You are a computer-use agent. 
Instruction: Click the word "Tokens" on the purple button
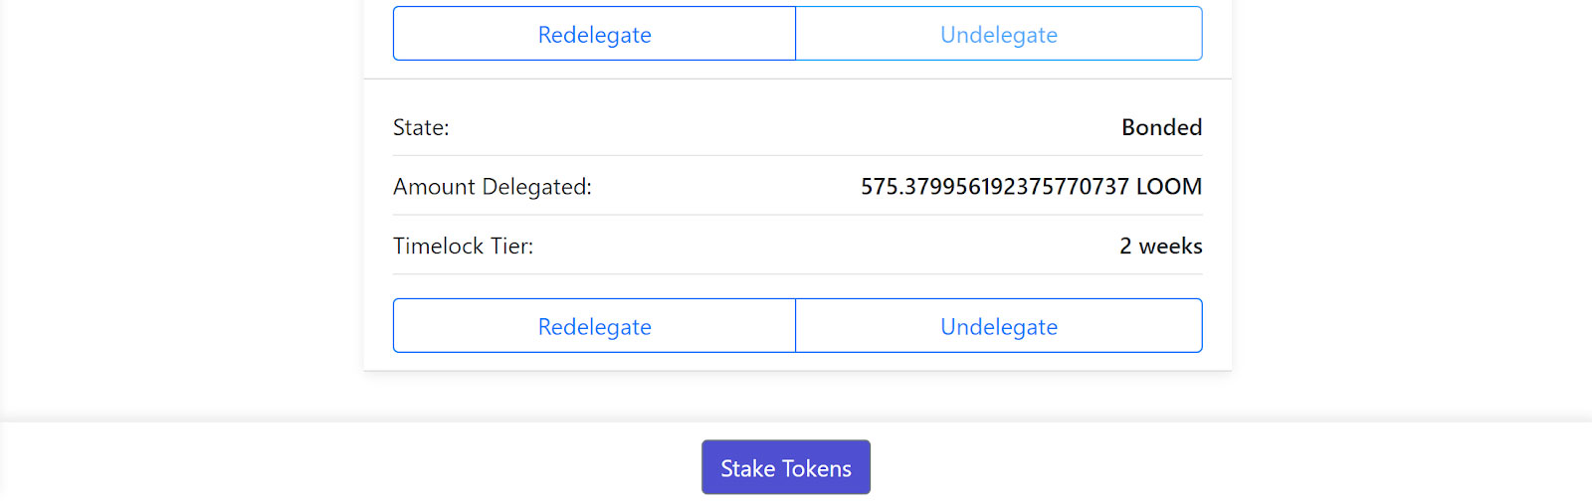coord(817,468)
